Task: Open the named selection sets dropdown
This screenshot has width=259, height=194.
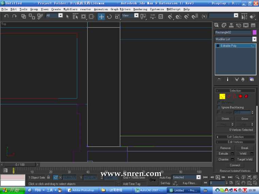Action: pos(236,15)
